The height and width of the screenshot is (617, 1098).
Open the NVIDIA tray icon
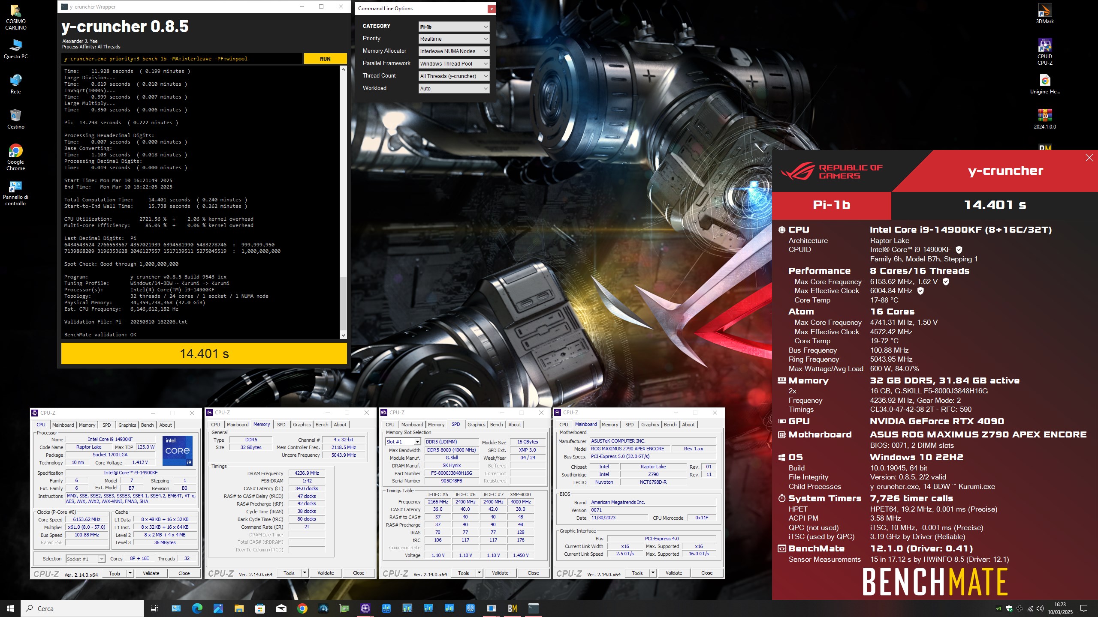998,608
